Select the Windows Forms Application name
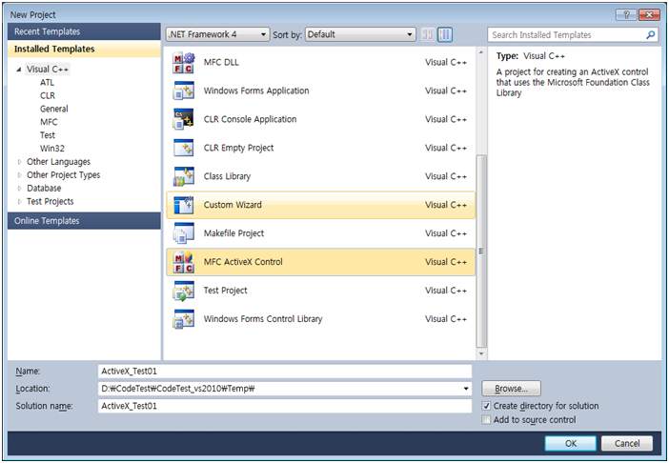The width and height of the screenshot is (669, 463). pos(256,91)
